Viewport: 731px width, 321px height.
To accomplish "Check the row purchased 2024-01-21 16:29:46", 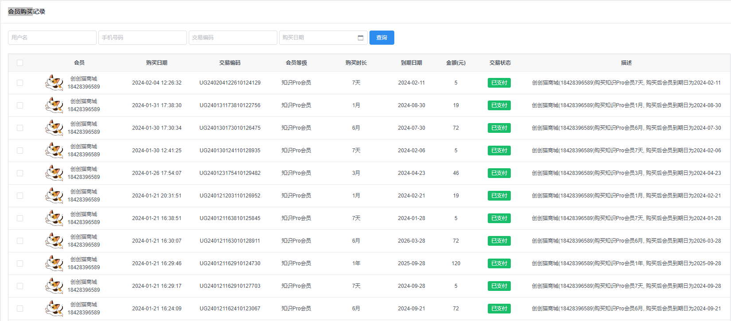I will pos(20,263).
